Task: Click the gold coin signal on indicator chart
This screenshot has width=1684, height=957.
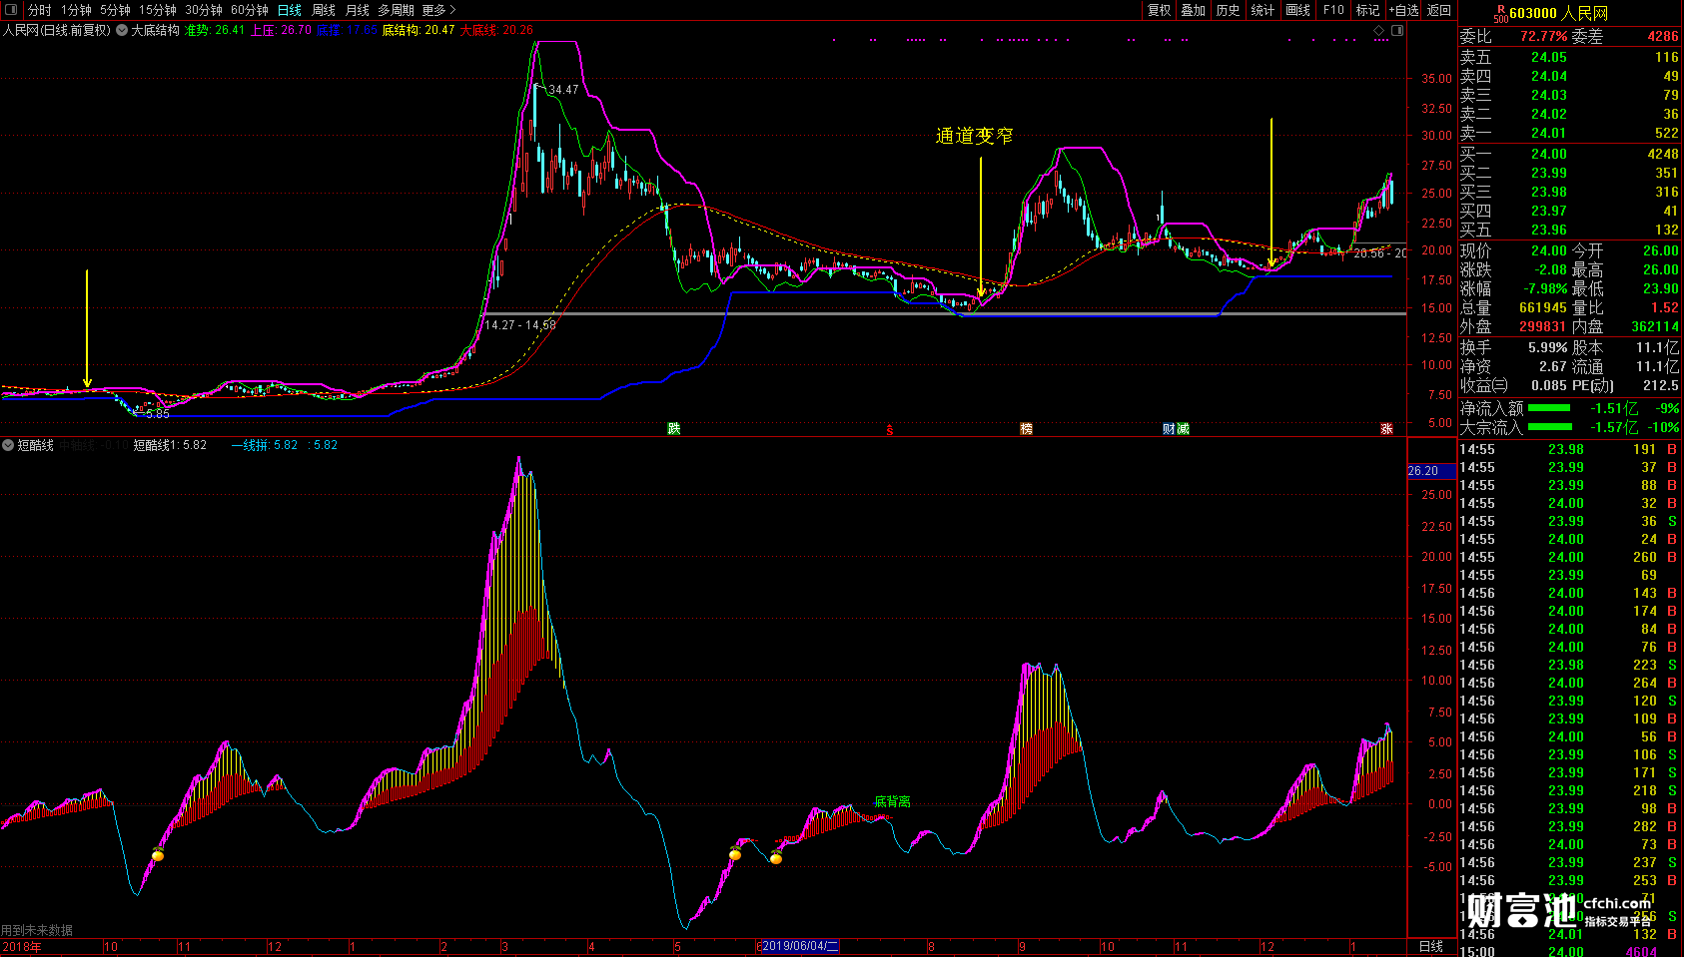Action: pyautogui.click(x=158, y=855)
